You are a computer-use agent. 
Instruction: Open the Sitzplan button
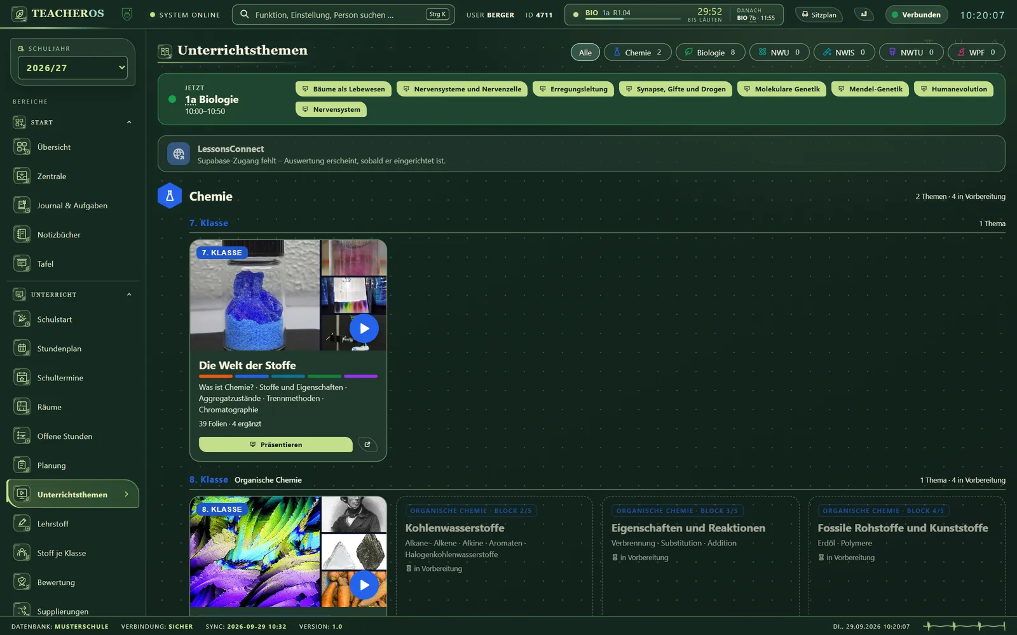coord(819,15)
